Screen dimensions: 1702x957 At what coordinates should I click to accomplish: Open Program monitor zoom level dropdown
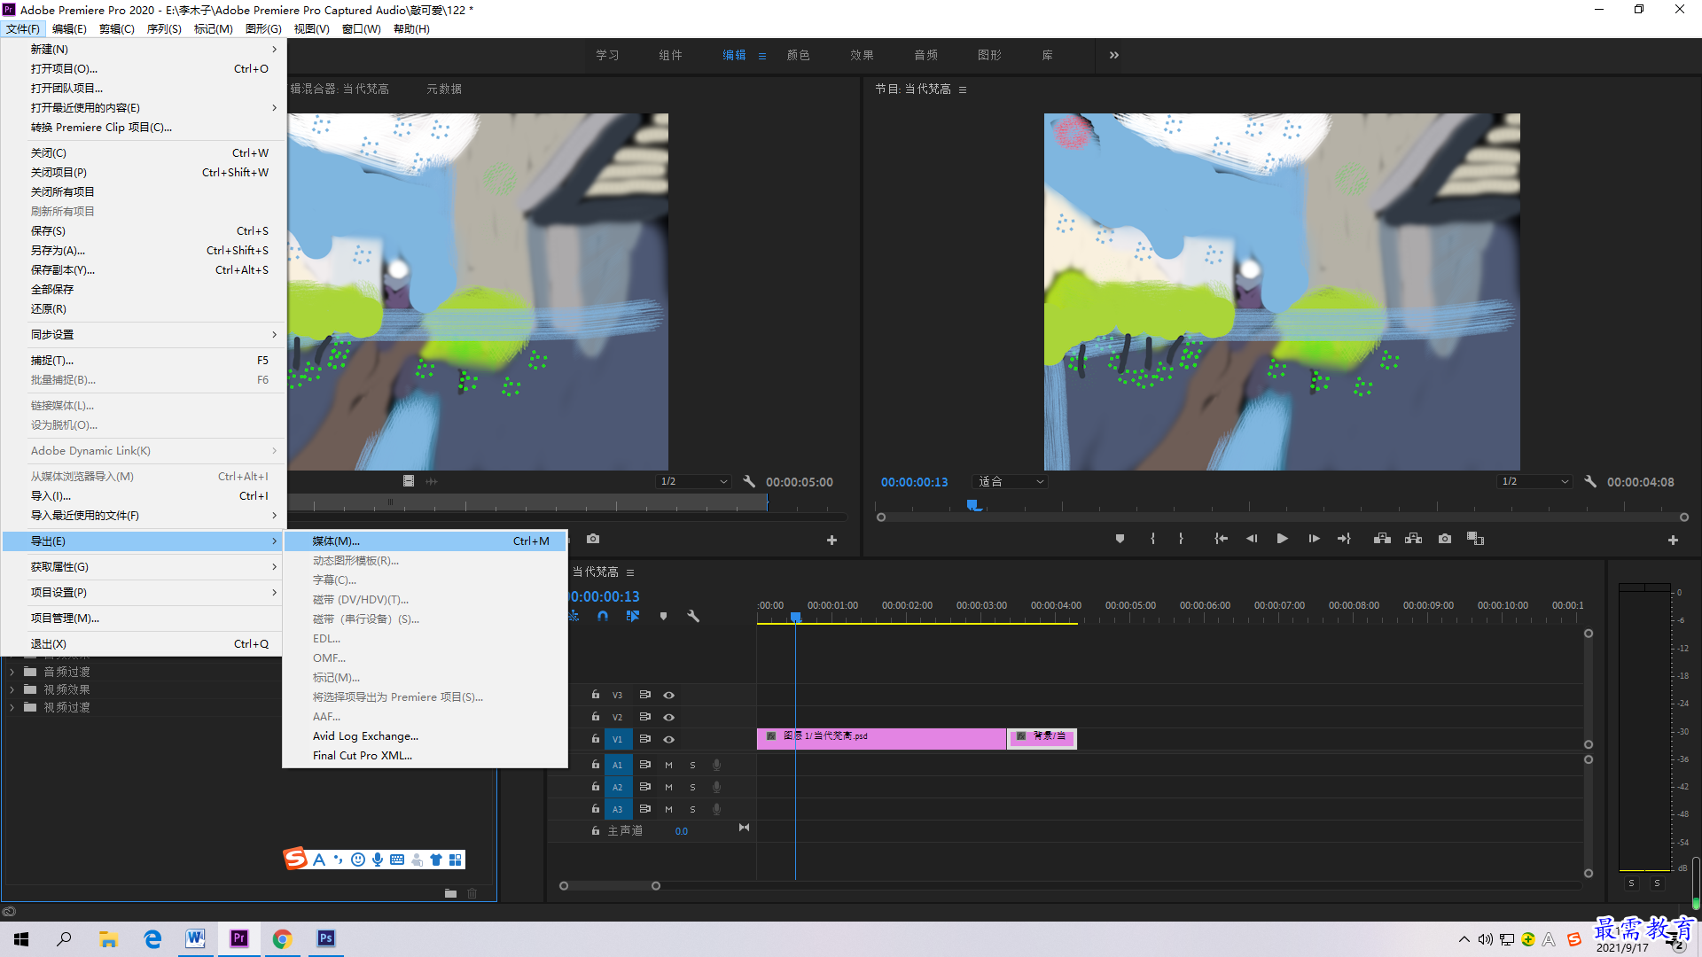tap(1011, 482)
